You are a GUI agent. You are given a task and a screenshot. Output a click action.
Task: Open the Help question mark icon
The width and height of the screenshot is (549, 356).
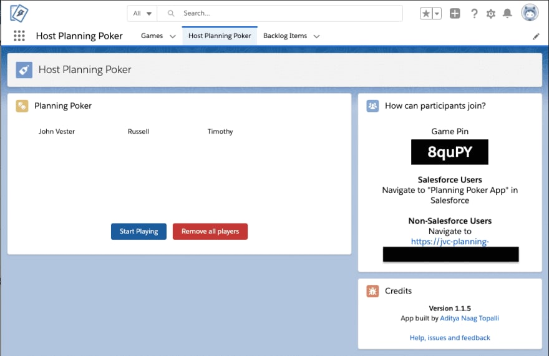coord(474,14)
